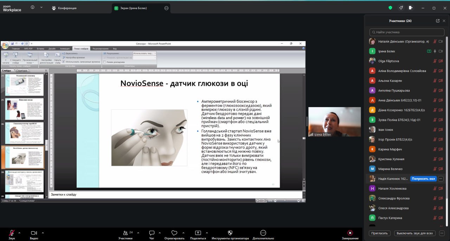
Task: Open Произвольный показ dropdown in PowerPoint
Action: click(30, 58)
